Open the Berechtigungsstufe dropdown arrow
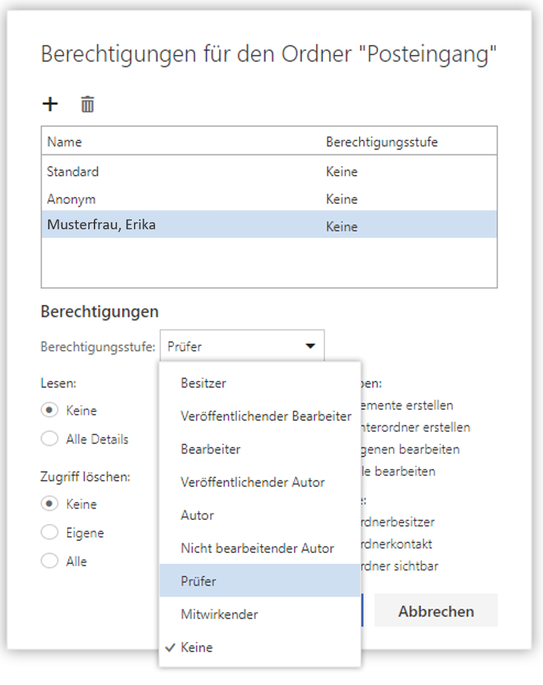 pos(310,345)
